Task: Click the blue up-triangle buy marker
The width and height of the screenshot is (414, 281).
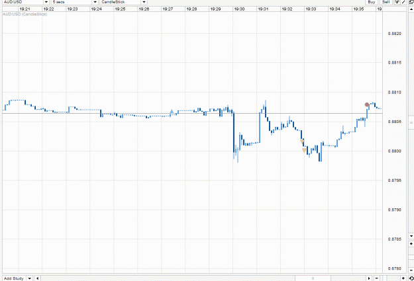Action: coord(172,112)
